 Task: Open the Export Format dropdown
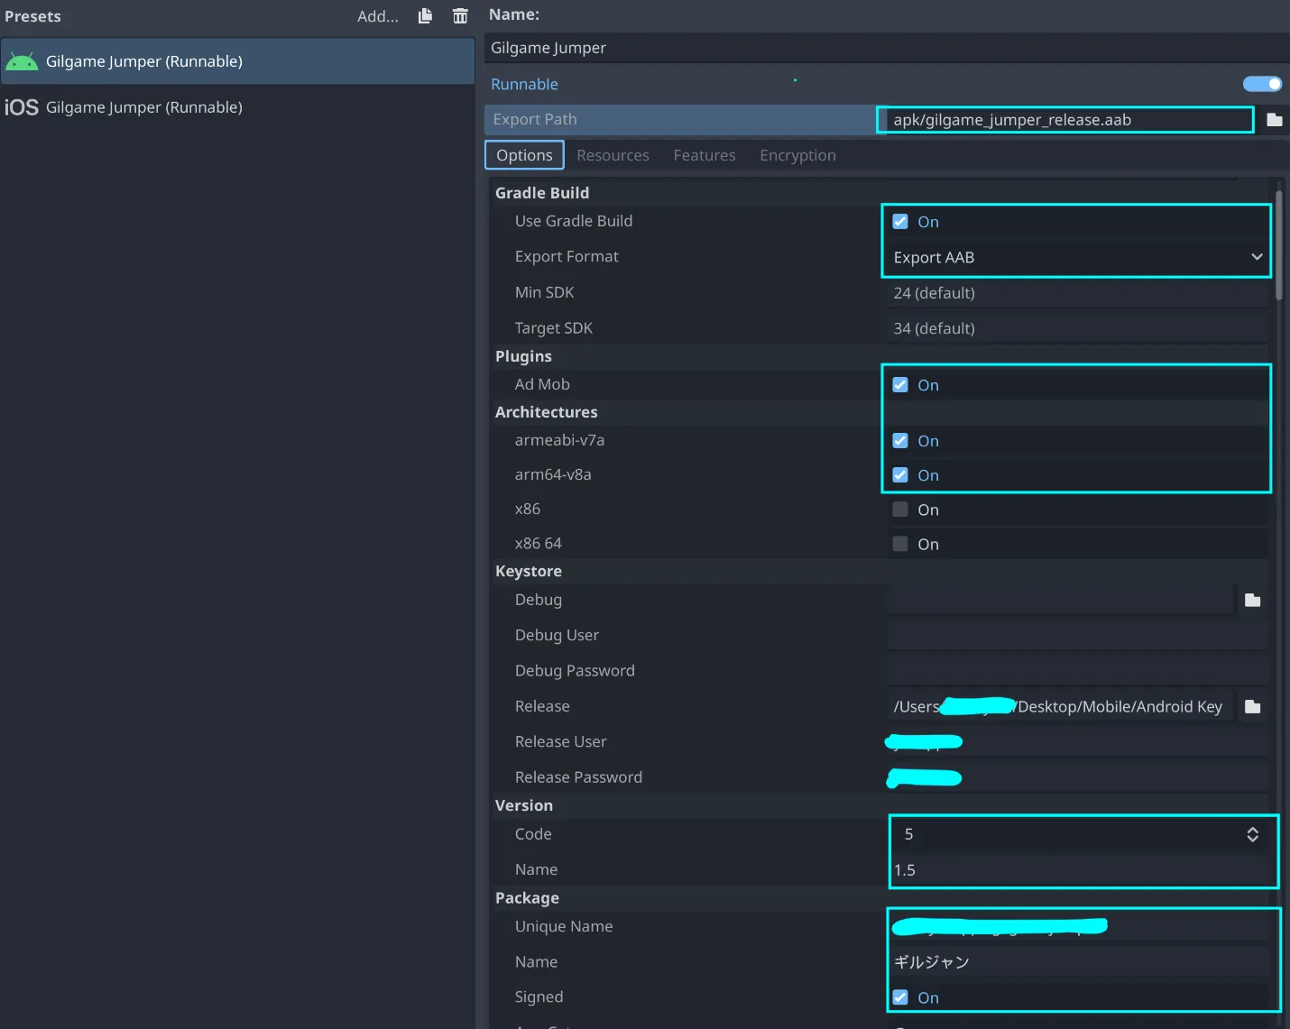coord(1075,258)
